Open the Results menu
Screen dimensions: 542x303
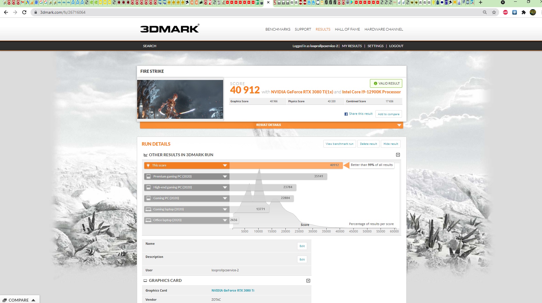[323, 29]
